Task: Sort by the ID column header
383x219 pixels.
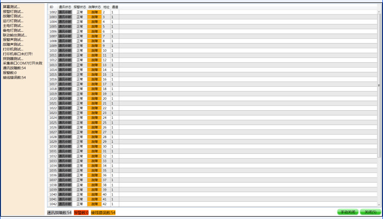Action: click(x=52, y=7)
